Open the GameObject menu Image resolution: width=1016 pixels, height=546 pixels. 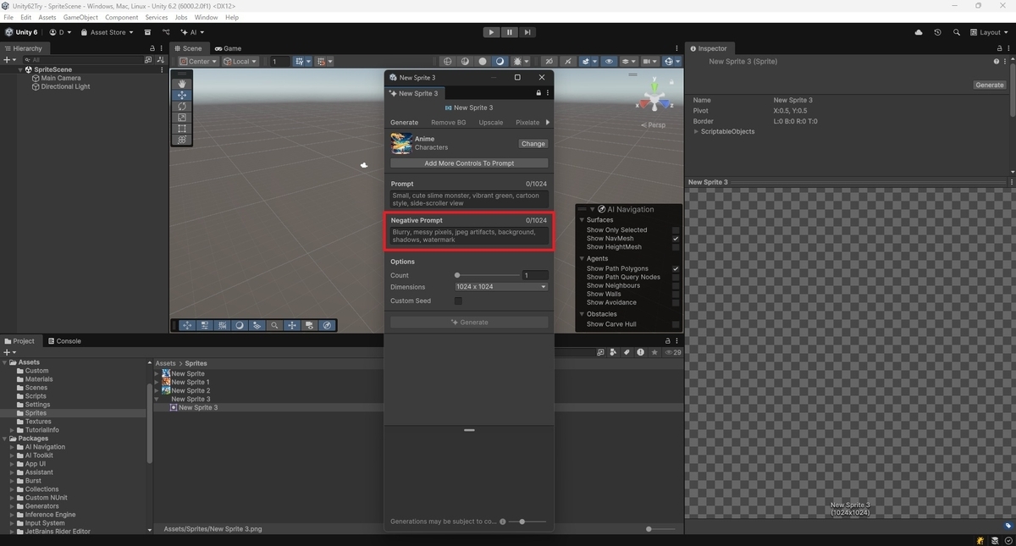[80, 17]
